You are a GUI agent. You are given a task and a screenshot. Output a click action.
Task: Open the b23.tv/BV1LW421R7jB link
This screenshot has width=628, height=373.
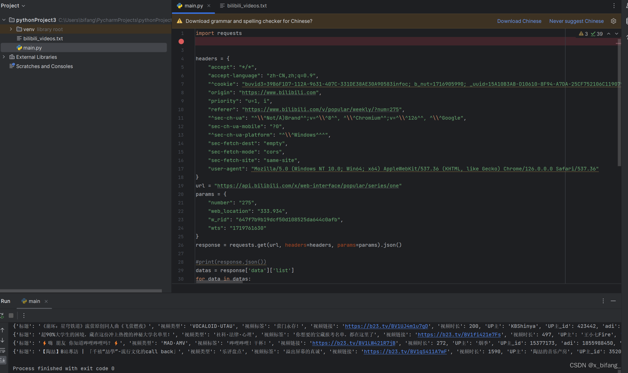354,343
